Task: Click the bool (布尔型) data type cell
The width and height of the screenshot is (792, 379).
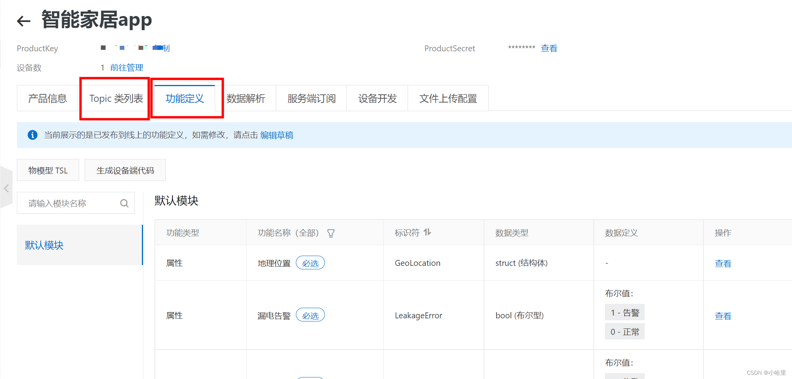Action: 519,316
